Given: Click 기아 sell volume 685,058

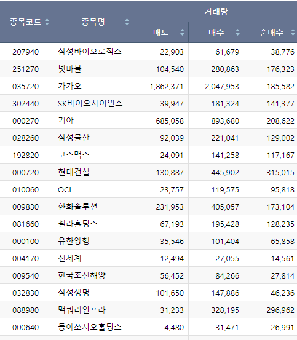Looking at the screenshot, I should point(170,121).
